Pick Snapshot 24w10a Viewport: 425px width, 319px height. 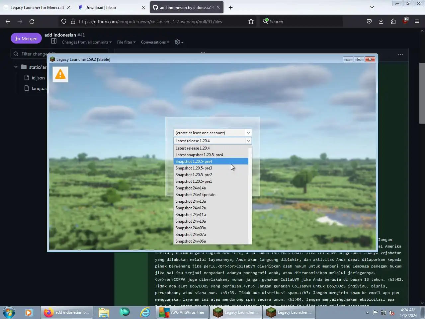point(211,221)
